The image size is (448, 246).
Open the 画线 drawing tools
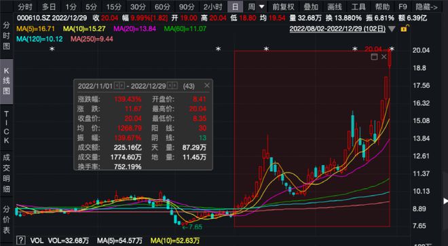click(335, 7)
